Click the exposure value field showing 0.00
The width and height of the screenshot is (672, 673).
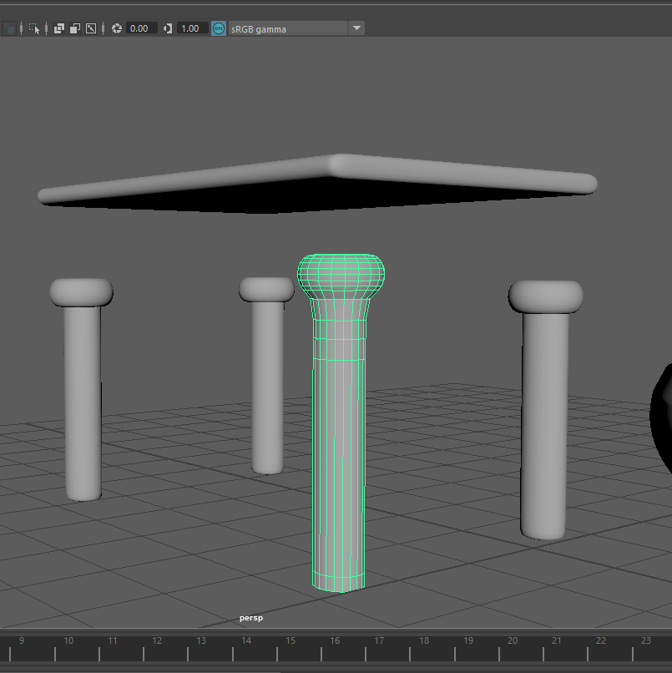tap(140, 28)
